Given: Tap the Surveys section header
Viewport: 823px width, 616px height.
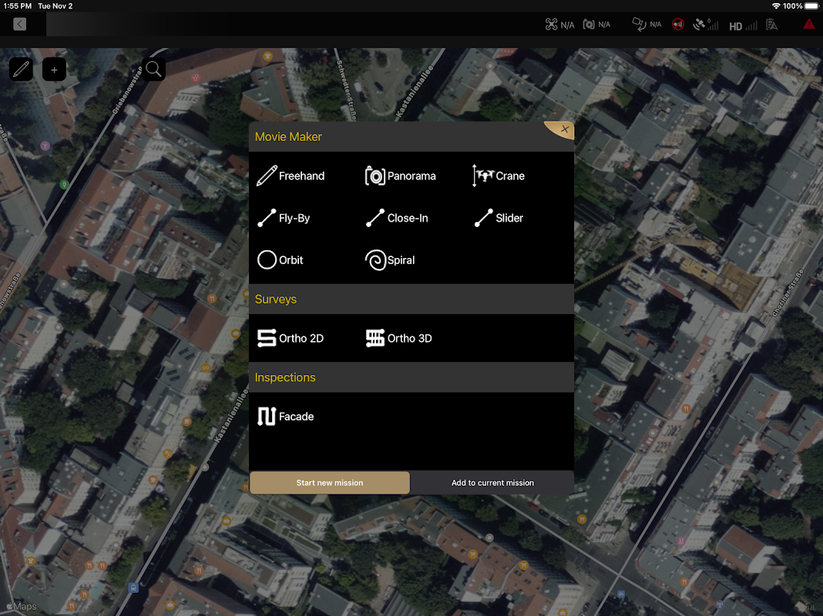Looking at the screenshot, I should (411, 300).
